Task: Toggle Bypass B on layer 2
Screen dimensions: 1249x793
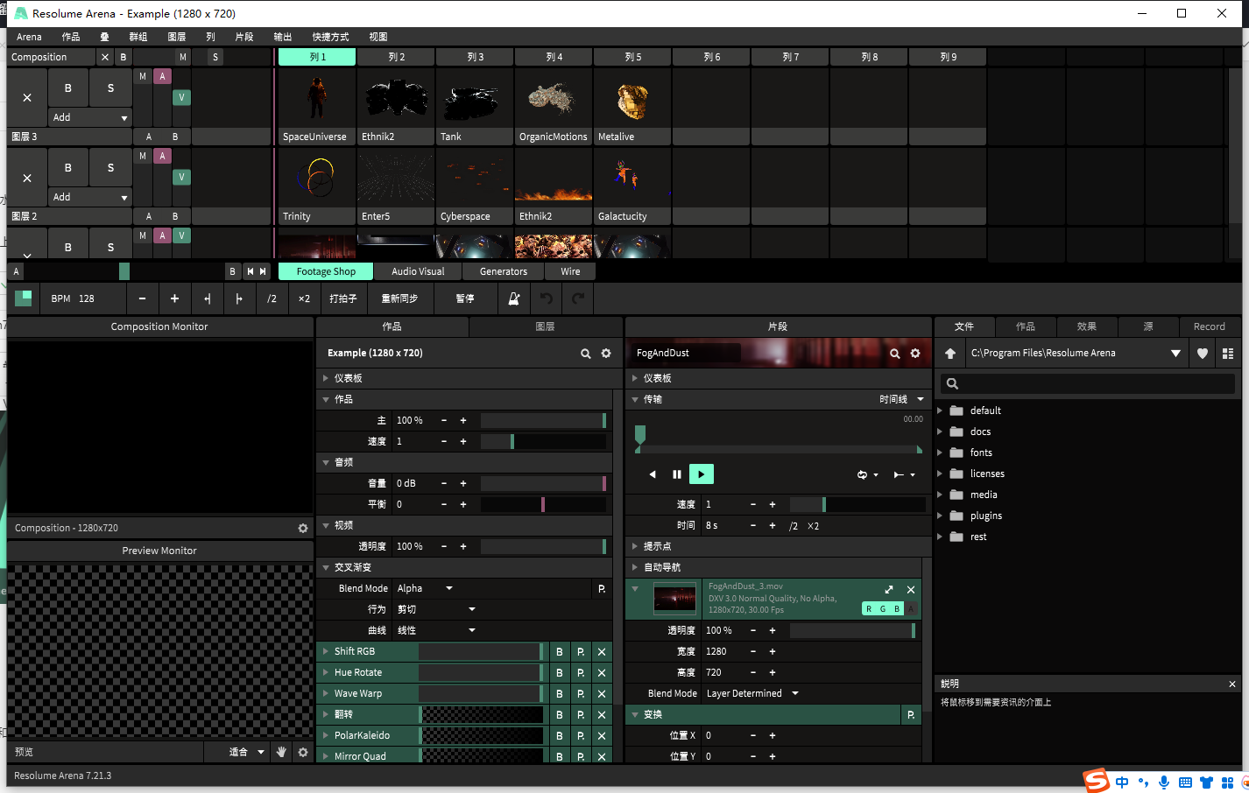Action: tap(68, 168)
